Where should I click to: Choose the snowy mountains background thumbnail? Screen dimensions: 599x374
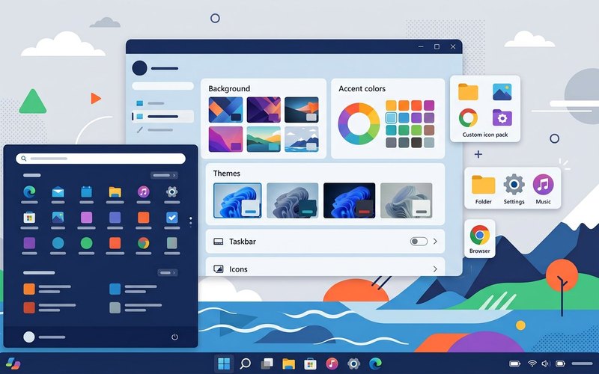point(302,139)
